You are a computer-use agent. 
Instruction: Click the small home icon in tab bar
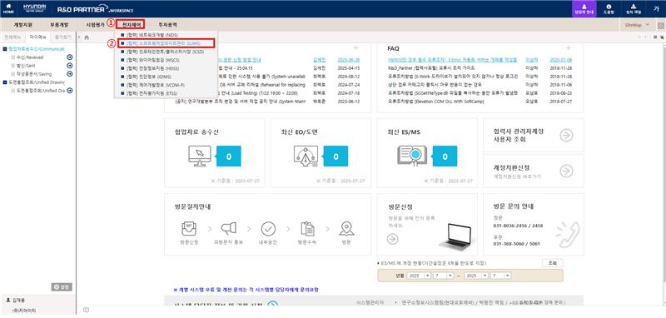[87, 37]
